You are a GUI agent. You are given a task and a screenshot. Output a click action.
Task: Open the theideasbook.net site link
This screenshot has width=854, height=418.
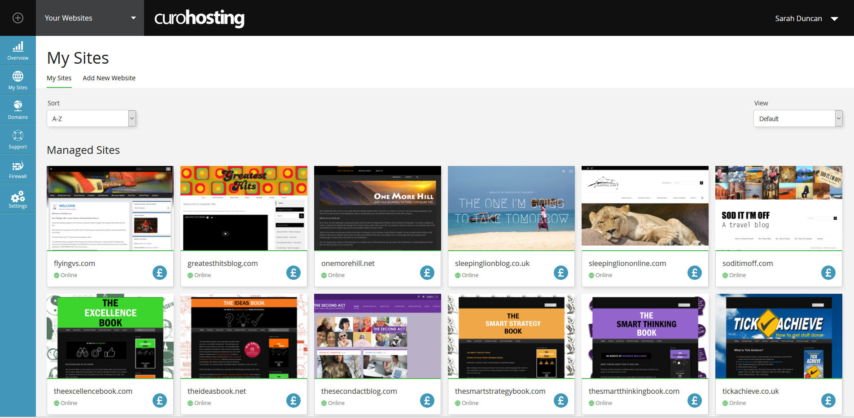[217, 391]
